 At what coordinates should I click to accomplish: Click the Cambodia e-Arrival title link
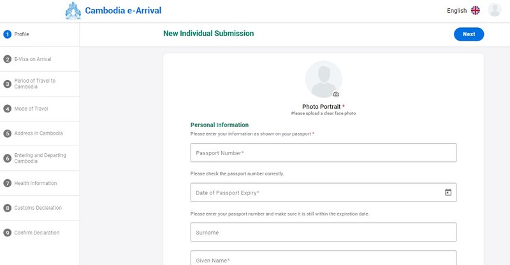tap(123, 10)
